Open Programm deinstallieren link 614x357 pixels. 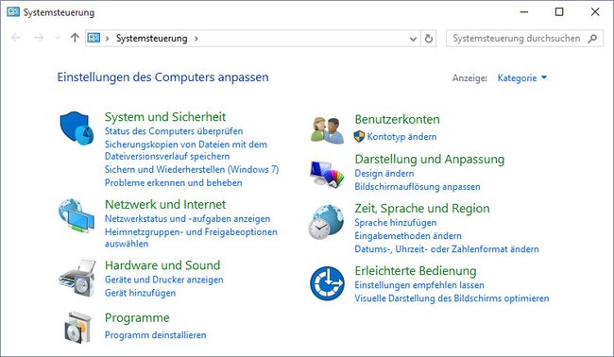[x=156, y=335]
